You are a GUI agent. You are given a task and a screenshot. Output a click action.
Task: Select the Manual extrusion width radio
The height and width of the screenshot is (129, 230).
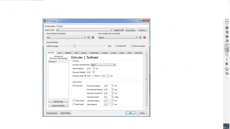(x=93, y=76)
